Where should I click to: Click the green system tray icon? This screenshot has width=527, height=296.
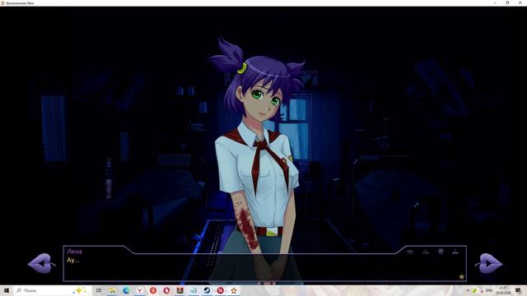[474, 290]
